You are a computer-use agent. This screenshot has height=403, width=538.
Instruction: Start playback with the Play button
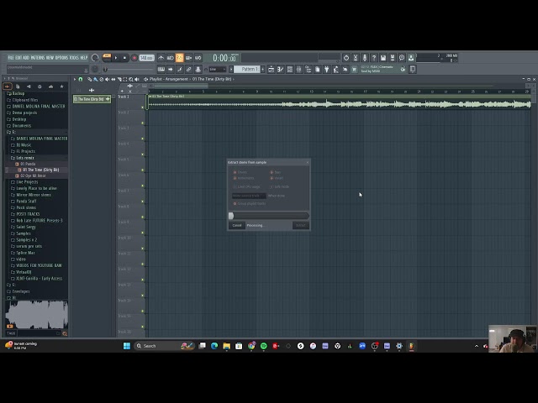pyautogui.click(x=116, y=58)
